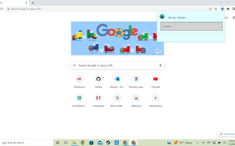This screenshot has height=146, width=235.
Task: Open Mail app from taskbar
Action: pos(100,143)
